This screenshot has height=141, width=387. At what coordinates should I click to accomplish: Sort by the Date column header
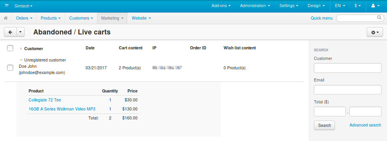(x=90, y=48)
